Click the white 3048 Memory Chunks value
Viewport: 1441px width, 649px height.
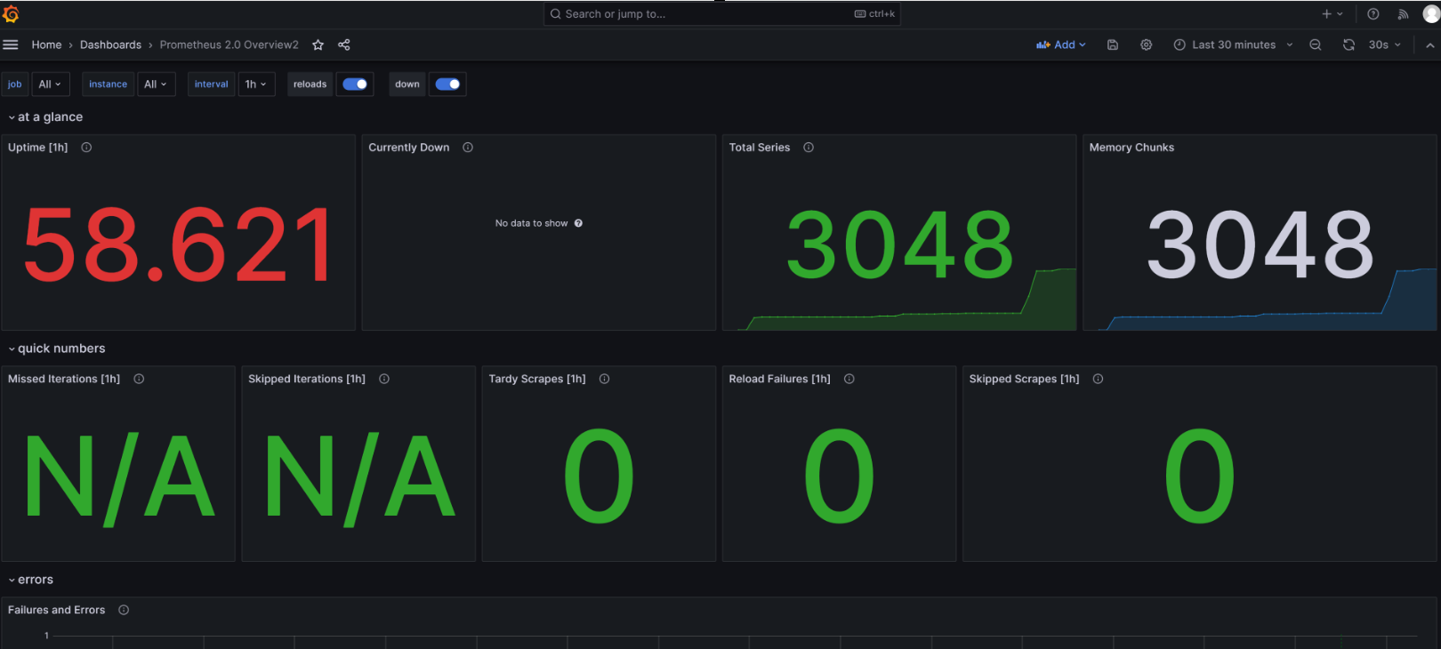pyautogui.click(x=1260, y=244)
